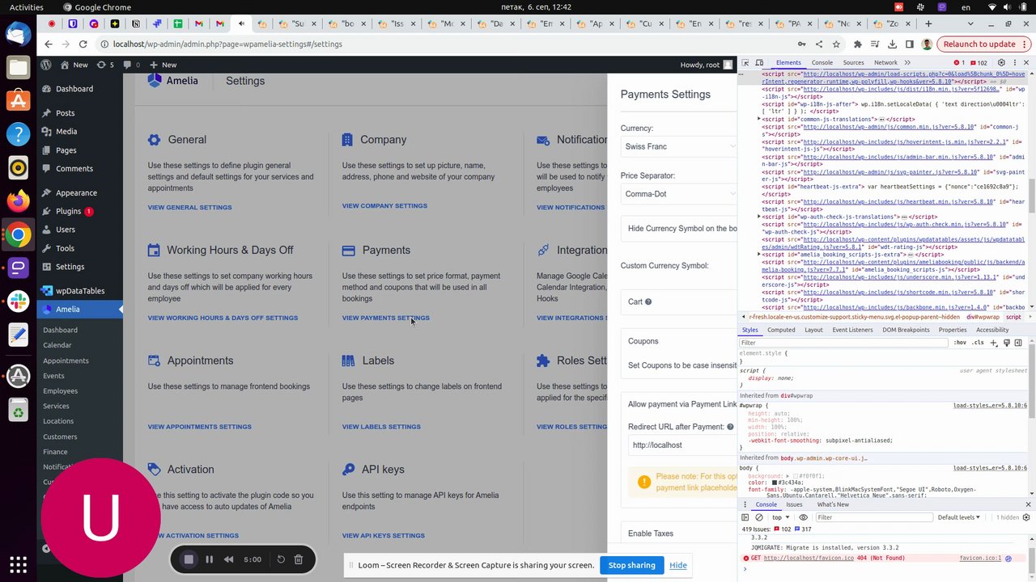
Task: Open DevTools settings gear
Action: tap(1001, 62)
